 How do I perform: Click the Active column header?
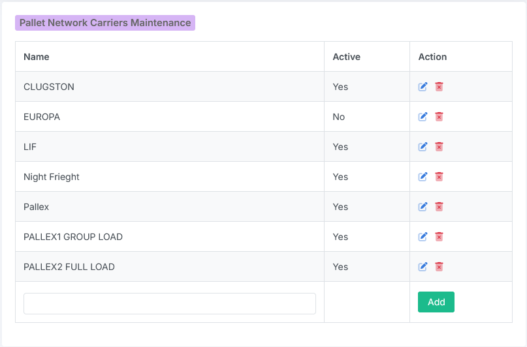click(x=347, y=57)
